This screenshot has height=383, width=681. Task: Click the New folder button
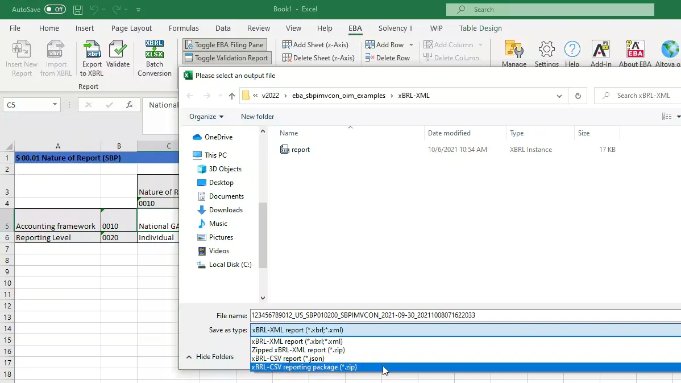[x=258, y=117]
